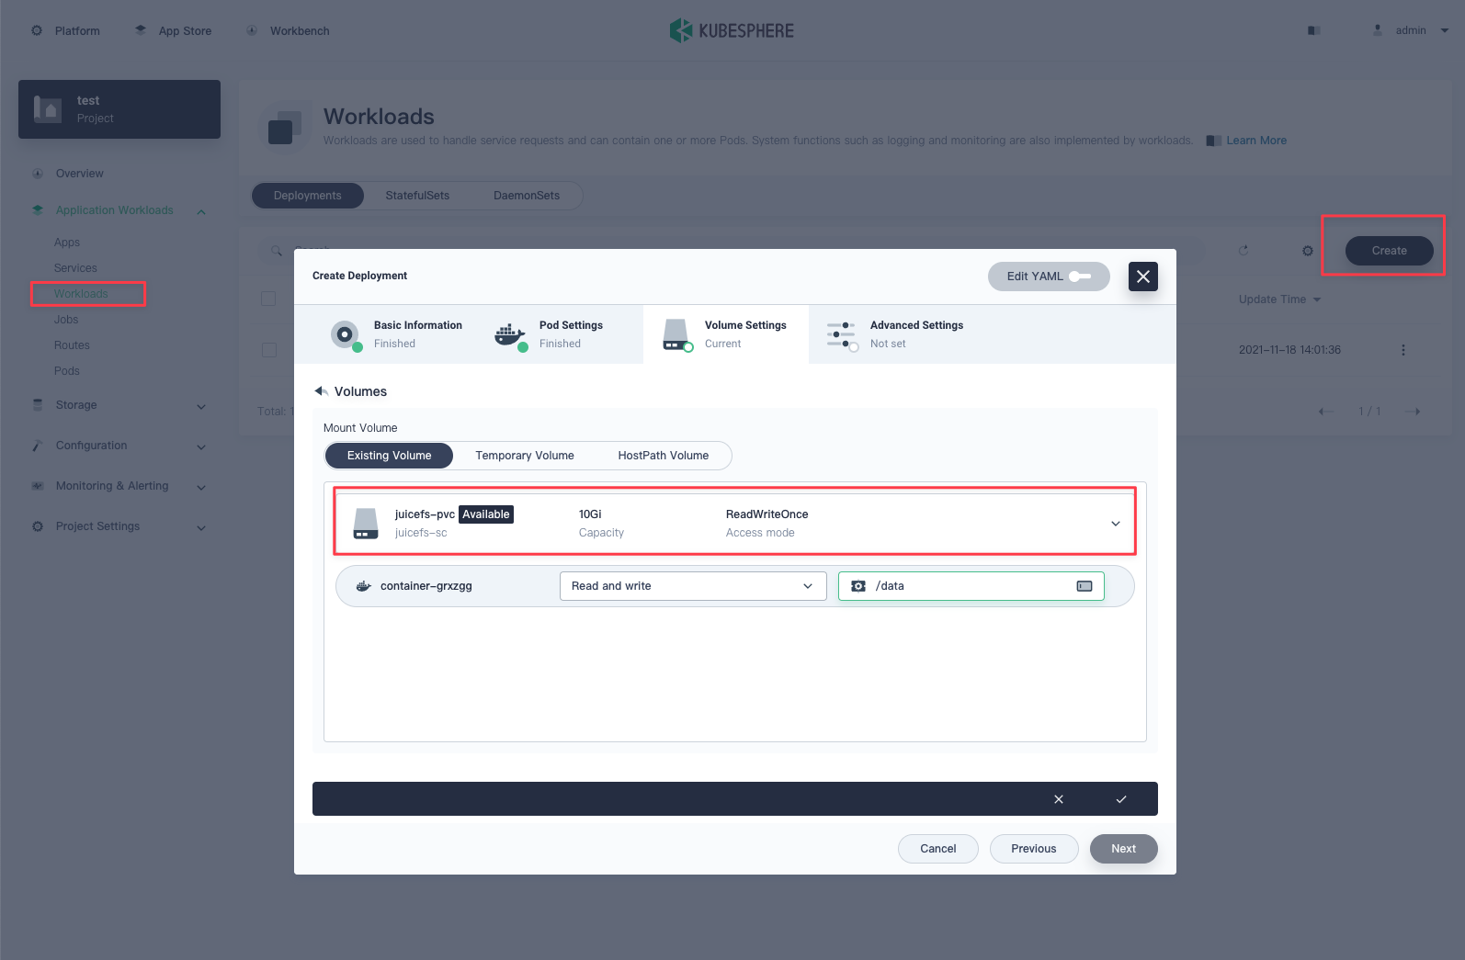Click the cancel X in dark bar
This screenshot has height=960, width=1465.
coord(1058,799)
